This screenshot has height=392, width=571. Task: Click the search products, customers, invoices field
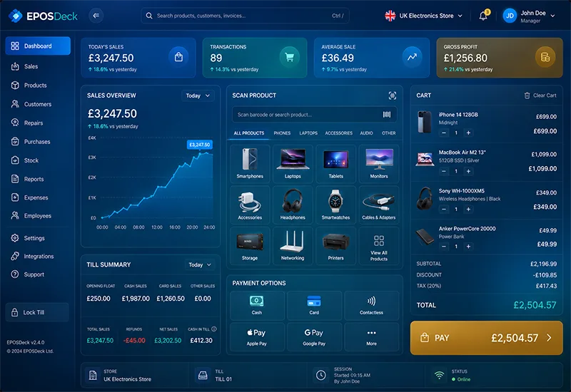tap(245, 16)
